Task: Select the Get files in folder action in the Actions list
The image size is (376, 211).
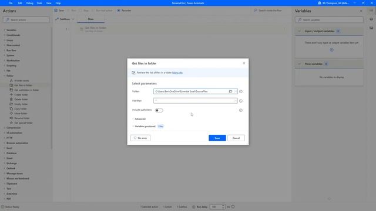Action: 23,86
